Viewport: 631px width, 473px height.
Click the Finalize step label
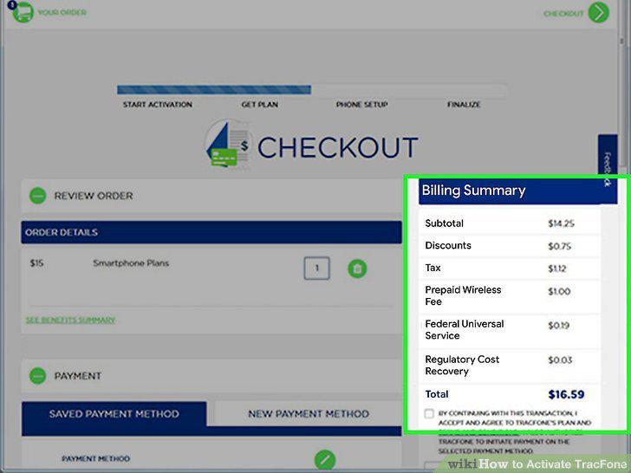click(464, 105)
